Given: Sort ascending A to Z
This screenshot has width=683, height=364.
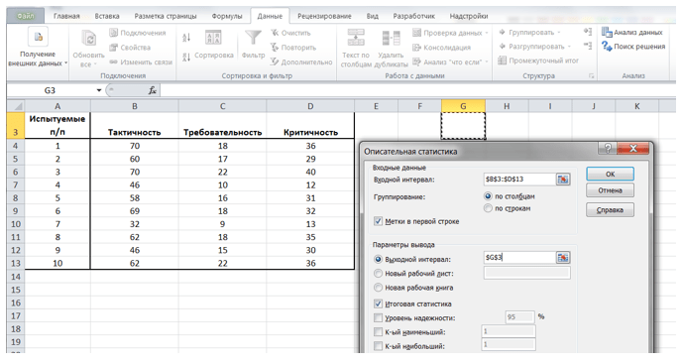Looking at the screenshot, I should click(x=186, y=38).
